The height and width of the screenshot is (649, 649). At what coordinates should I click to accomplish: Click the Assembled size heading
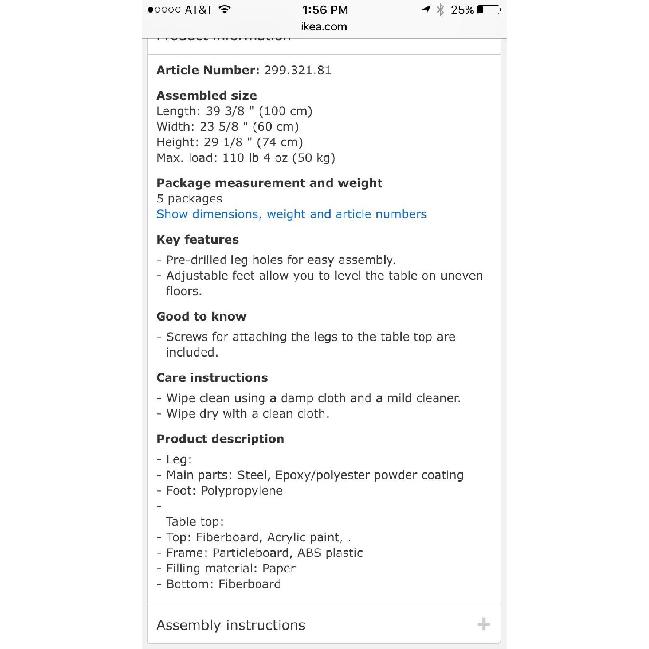point(206,95)
